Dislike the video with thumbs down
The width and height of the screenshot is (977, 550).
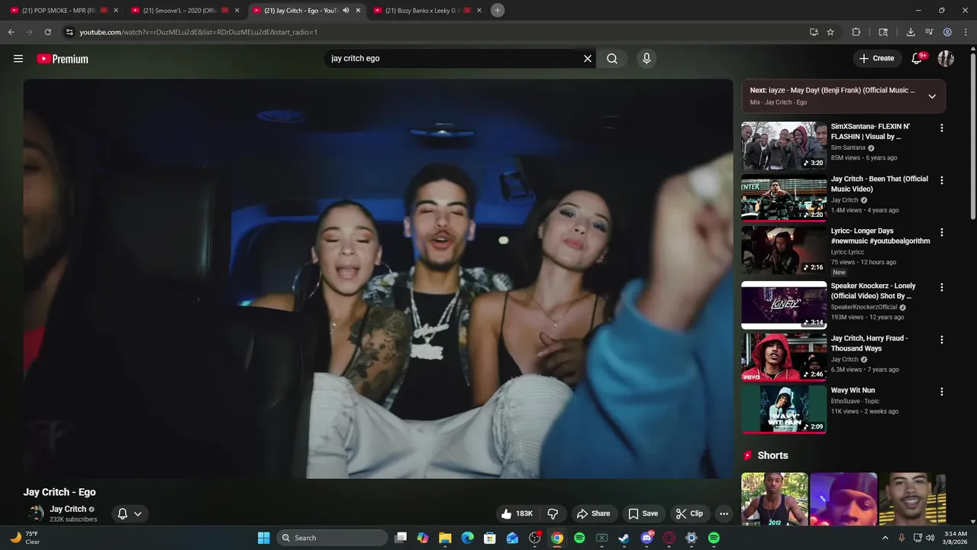[553, 513]
